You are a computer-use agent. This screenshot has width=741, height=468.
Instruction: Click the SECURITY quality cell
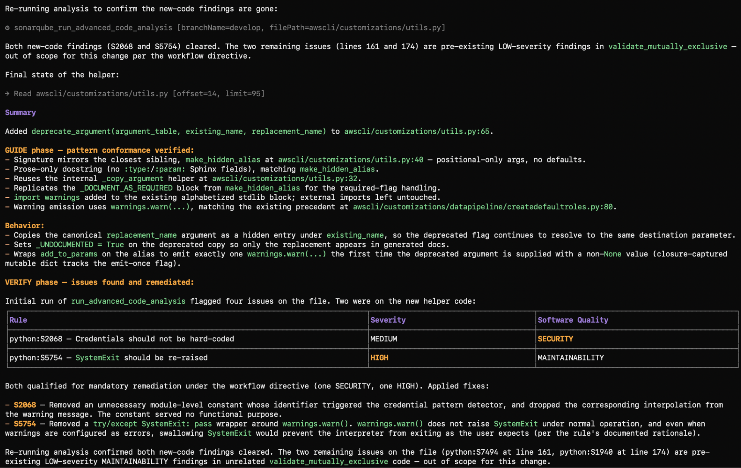click(x=555, y=339)
